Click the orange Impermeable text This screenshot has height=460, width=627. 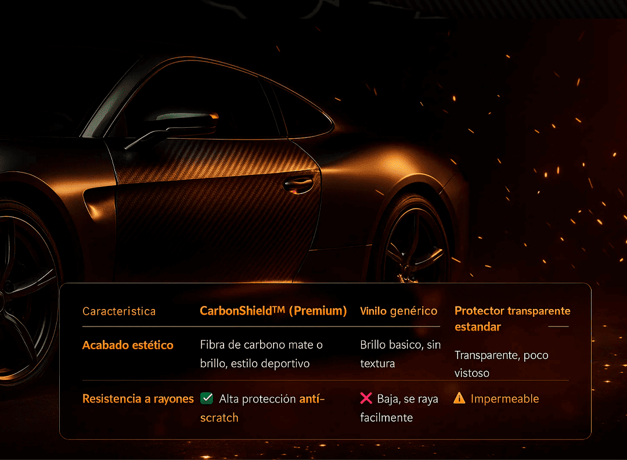(x=505, y=399)
